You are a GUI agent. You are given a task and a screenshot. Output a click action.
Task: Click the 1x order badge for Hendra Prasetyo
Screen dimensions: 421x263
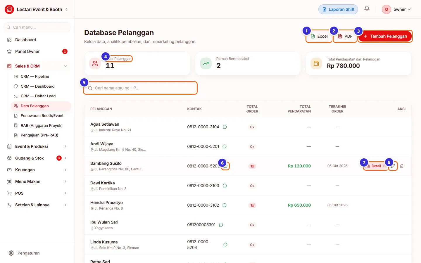pyautogui.click(x=252, y=205)
